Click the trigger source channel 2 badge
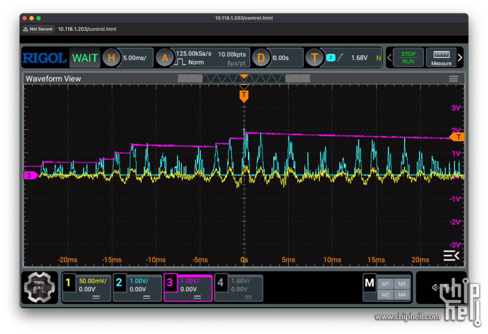This screenshot has height=334, width=488. click(x=331, y=58)
